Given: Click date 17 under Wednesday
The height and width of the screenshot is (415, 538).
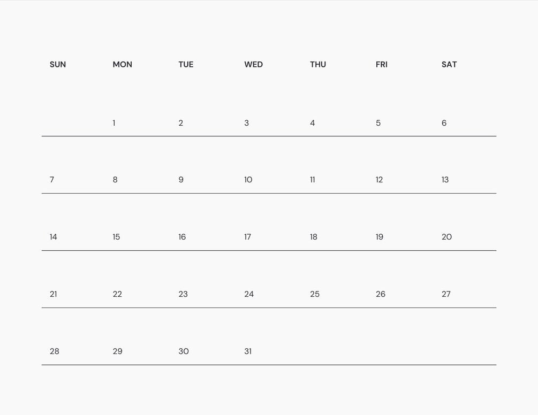Looking at the screenshot, I should click(x=248, y=237).
